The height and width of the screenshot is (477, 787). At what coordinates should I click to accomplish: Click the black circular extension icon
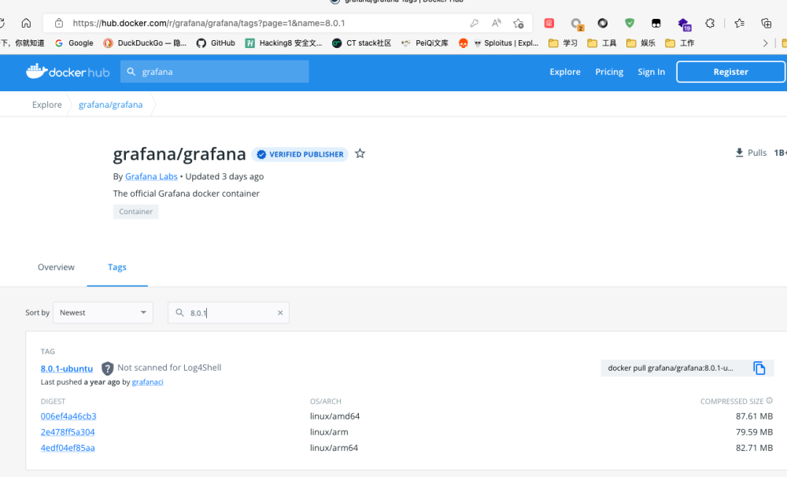(603, 23)
